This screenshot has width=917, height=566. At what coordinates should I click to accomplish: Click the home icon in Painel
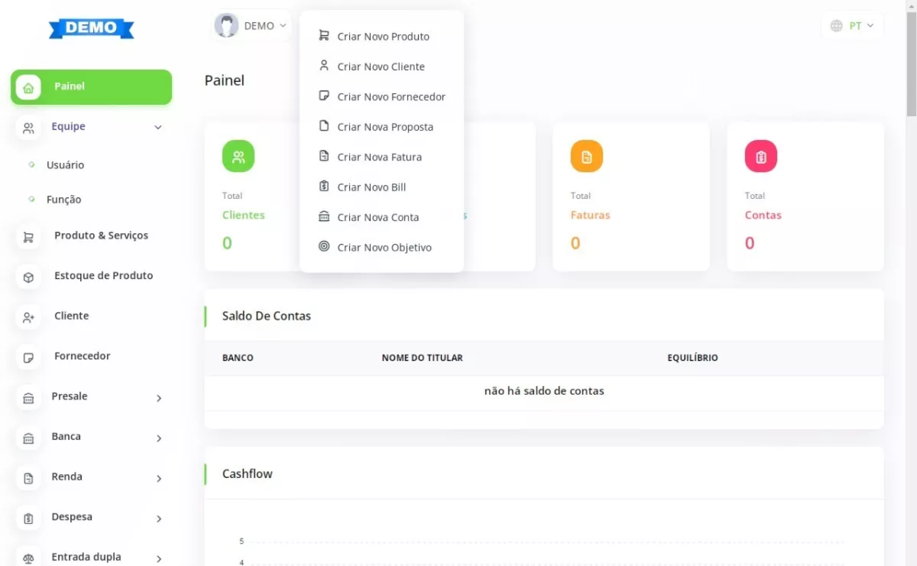[x=28, y=87]
